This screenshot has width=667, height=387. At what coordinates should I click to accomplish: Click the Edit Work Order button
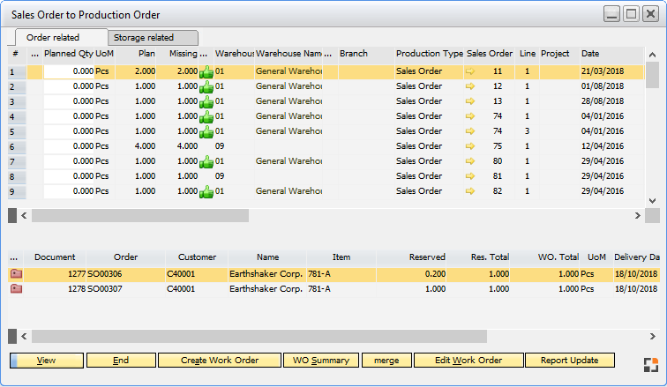click(468, 361)
